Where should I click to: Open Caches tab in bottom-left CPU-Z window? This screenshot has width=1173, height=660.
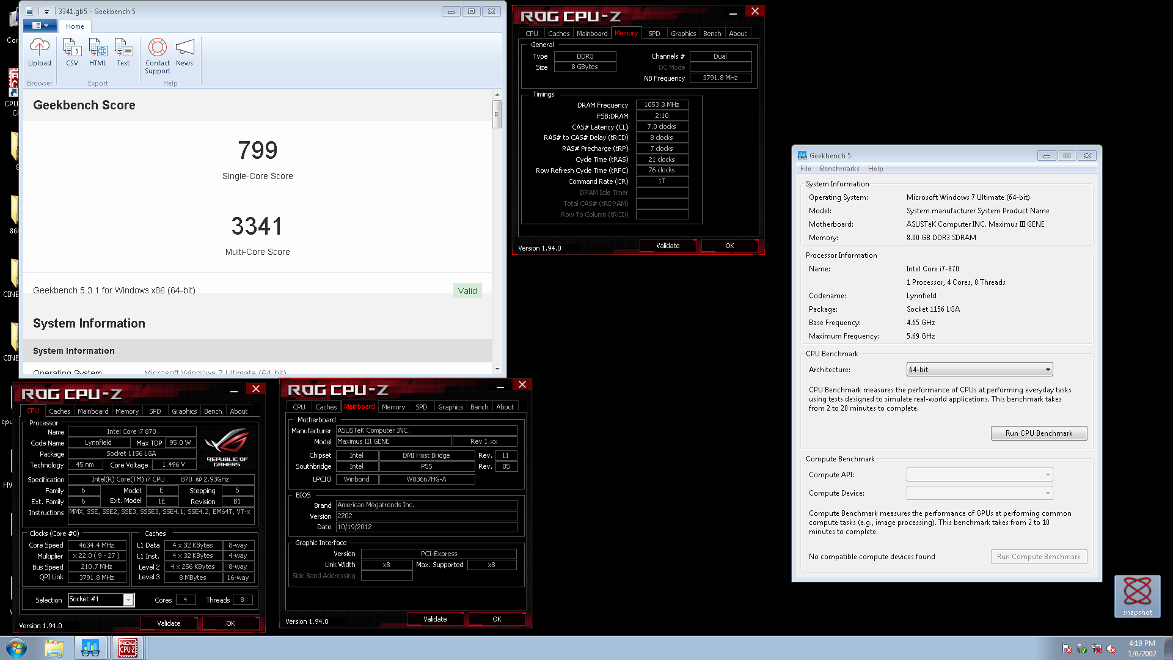click(x=60, y=411)
